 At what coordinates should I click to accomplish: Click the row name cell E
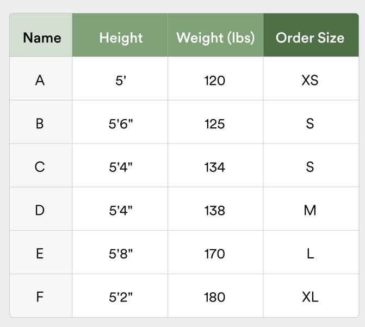click(x=40, y=254)
